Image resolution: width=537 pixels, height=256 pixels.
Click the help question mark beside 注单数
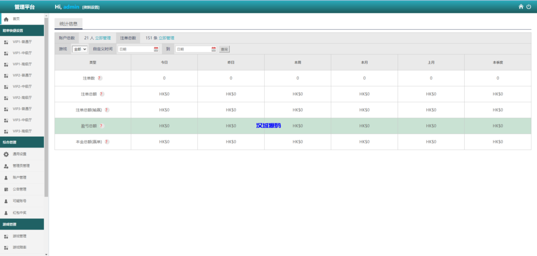point(100,78)
